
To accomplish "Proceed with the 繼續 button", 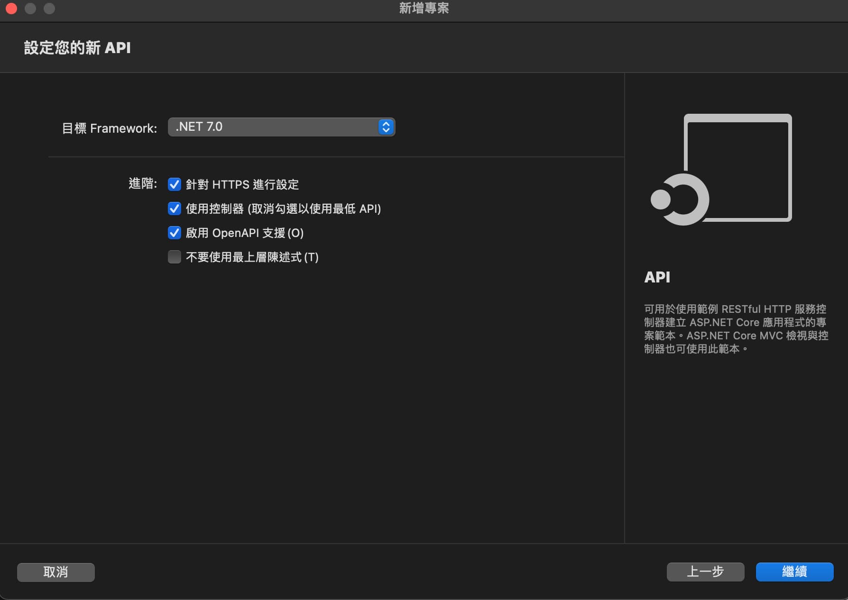I will point(794,572).
